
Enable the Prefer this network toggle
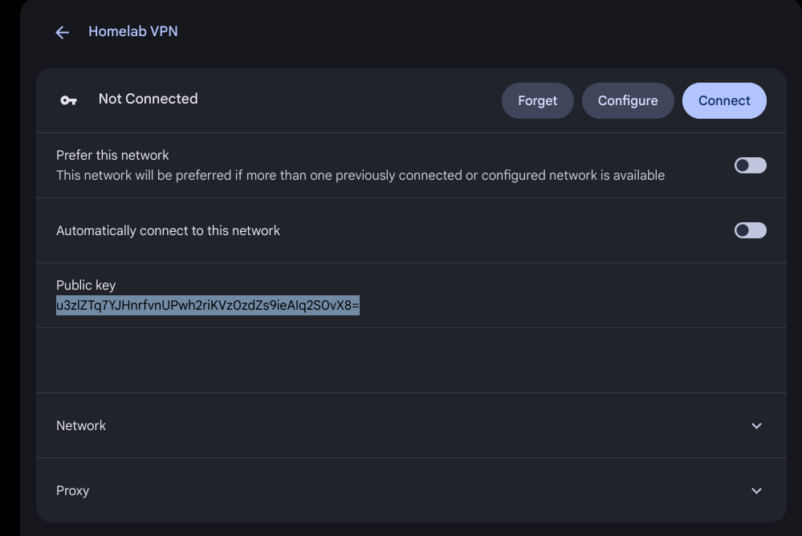[750, 165]
